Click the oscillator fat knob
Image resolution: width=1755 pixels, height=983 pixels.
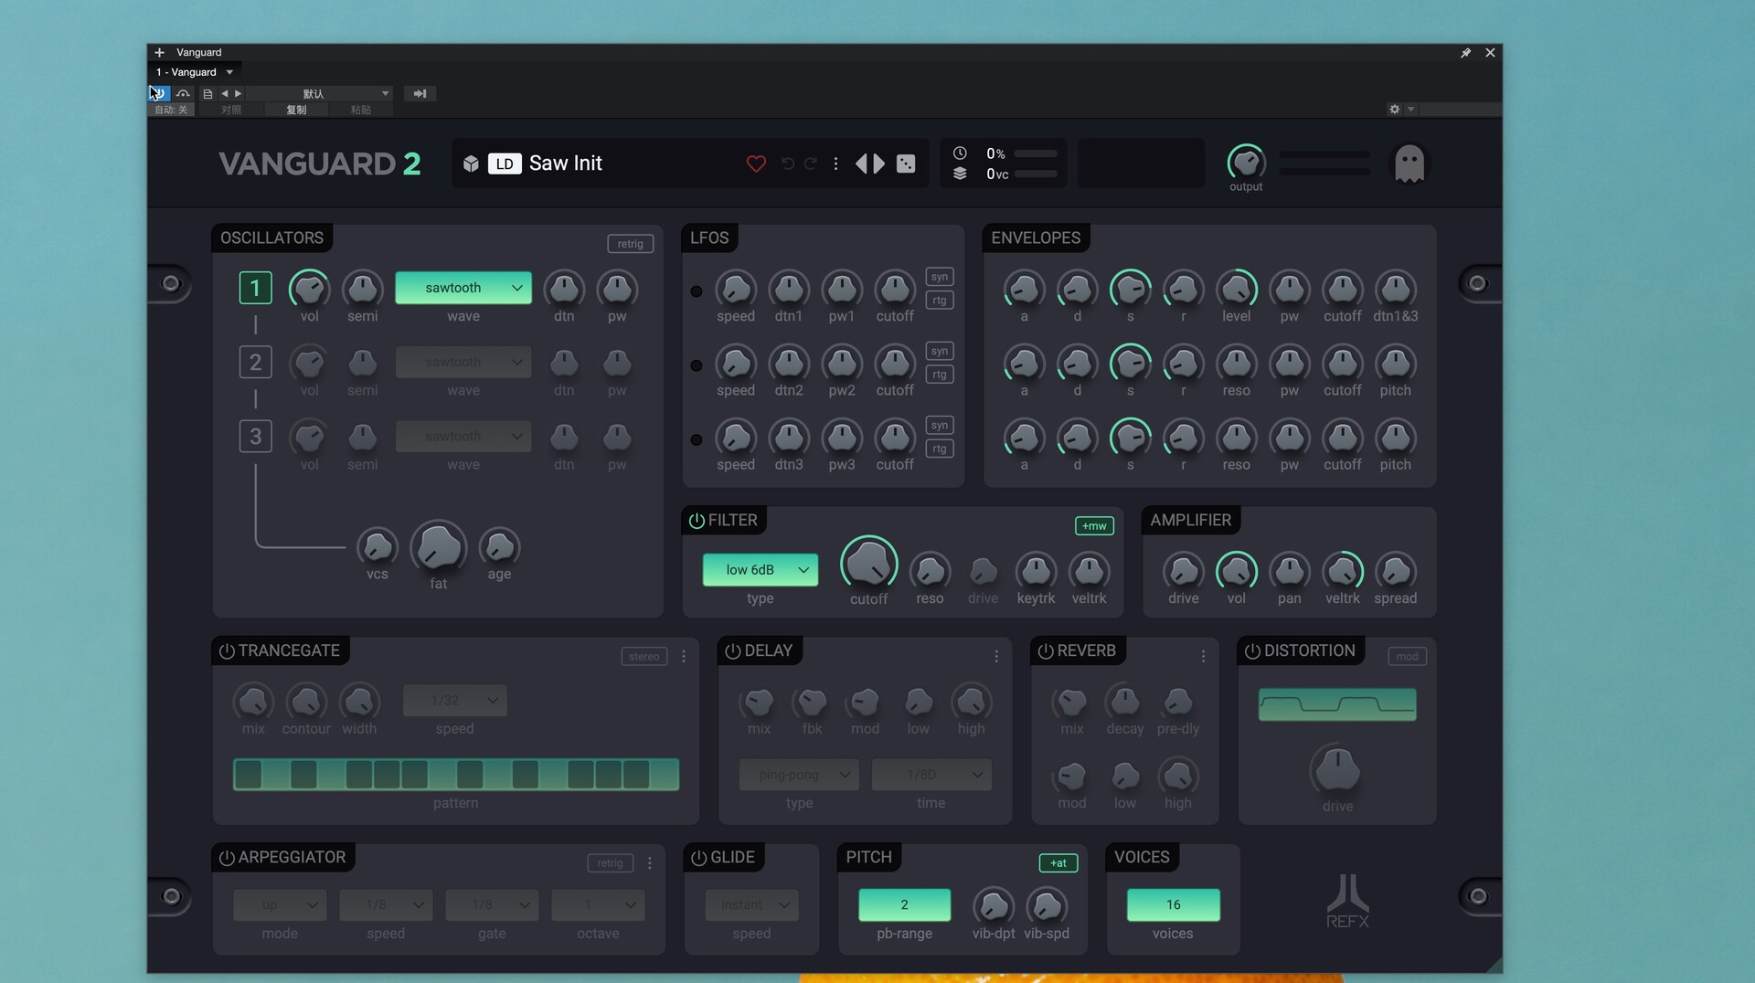(x=439, y=547)
